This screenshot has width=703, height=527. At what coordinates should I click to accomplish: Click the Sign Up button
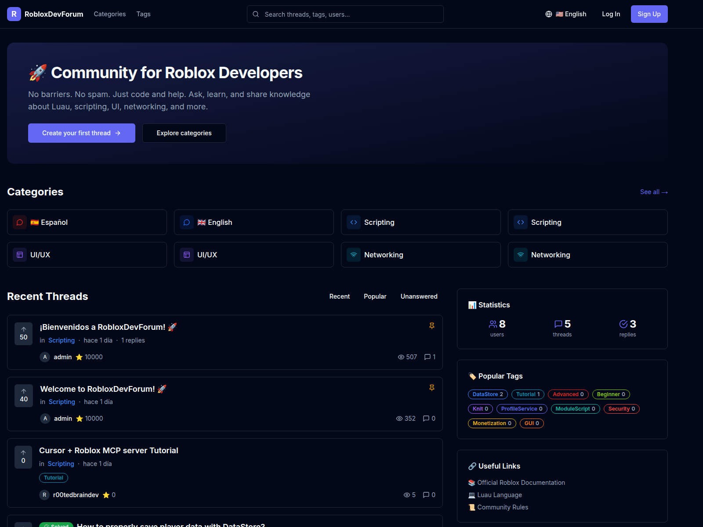(x=649, y=14)
